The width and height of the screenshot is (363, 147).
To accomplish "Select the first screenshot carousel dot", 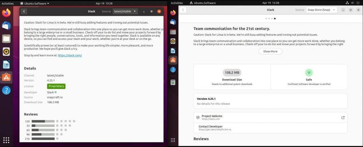I will tap(266, 18).
